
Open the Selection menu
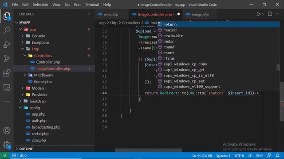pos(40,4)
